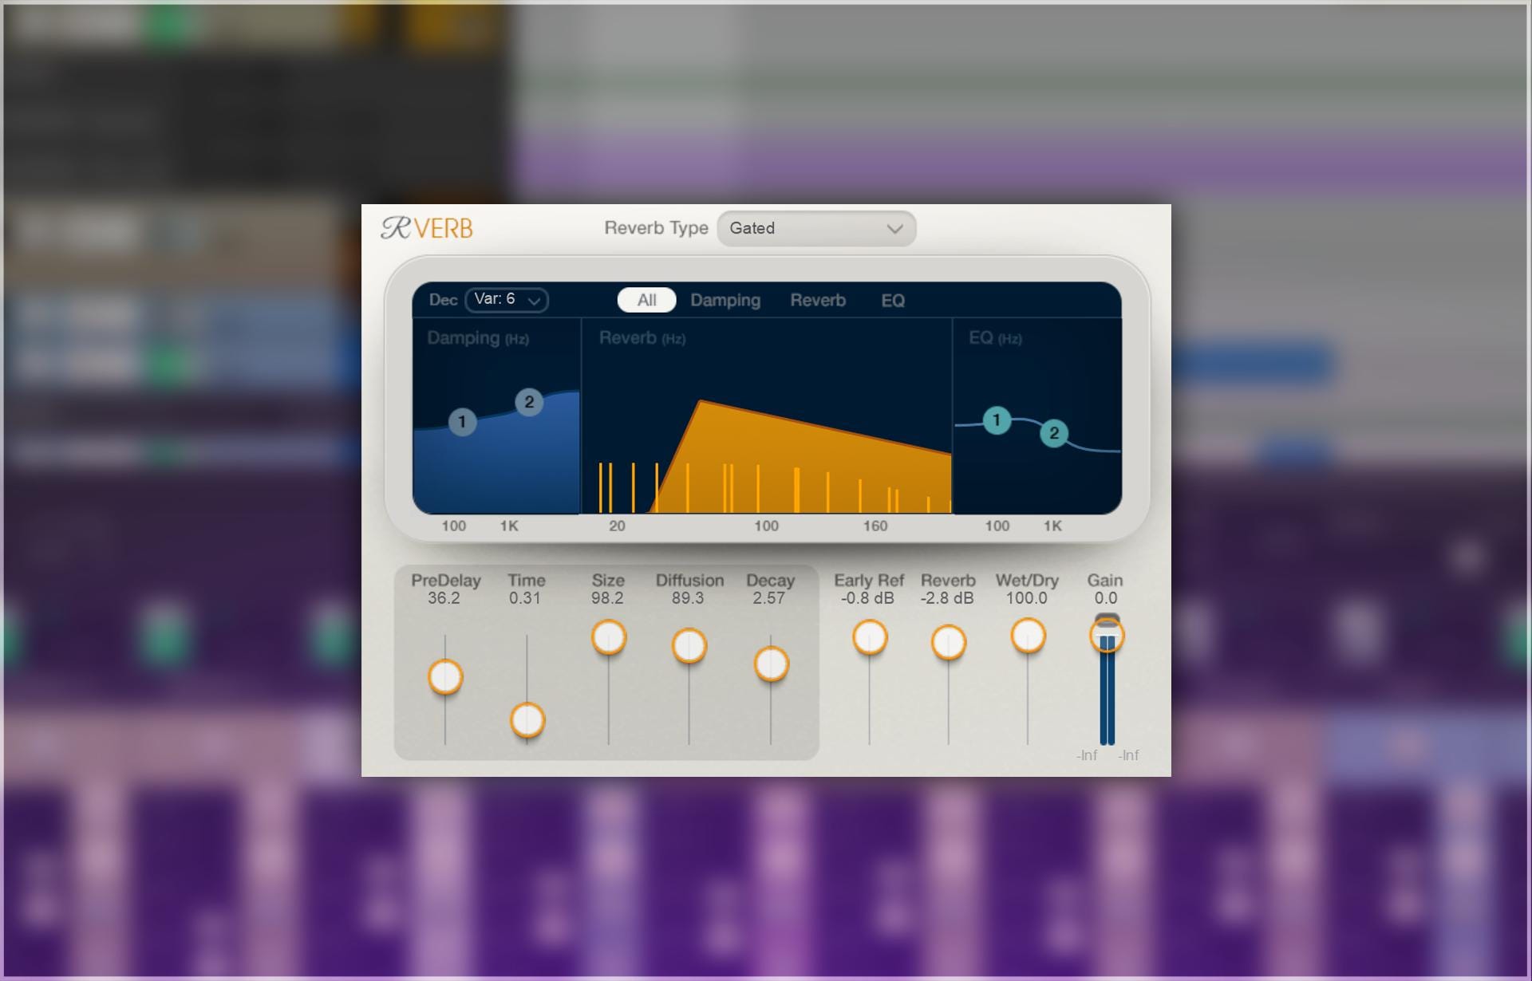Click the Dec label
1532x981 pixels.
443,300
